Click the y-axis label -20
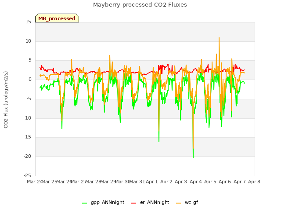Screen dimensions: 281x211 tap(28, 156)
